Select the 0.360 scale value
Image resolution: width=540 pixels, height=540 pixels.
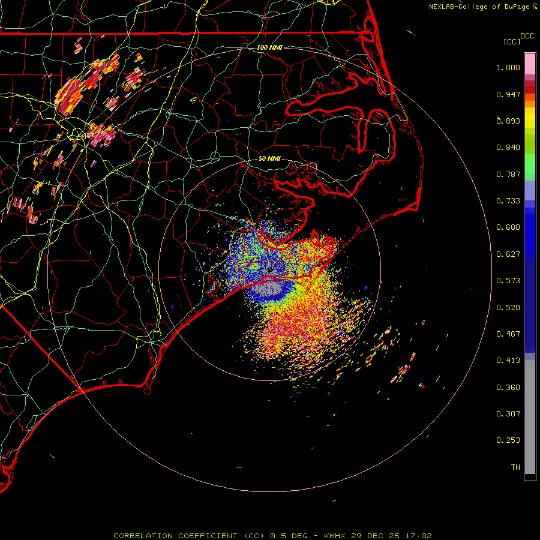508,388
